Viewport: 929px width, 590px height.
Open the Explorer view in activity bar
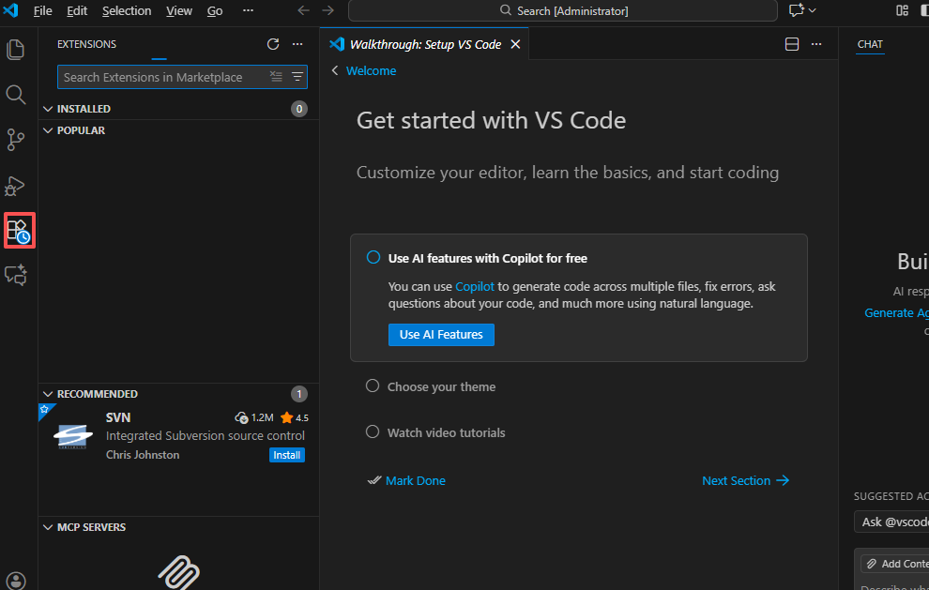(x=15, y=49)
